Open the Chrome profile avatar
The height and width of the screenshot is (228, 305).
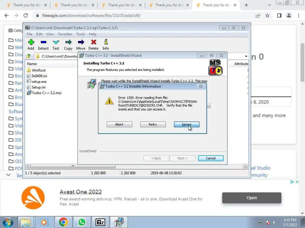pos(289,15)
